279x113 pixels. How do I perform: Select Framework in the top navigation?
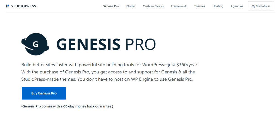click(179, 6)
